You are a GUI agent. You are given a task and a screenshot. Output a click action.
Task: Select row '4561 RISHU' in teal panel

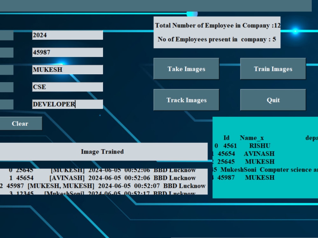click(x=243, y=146)
